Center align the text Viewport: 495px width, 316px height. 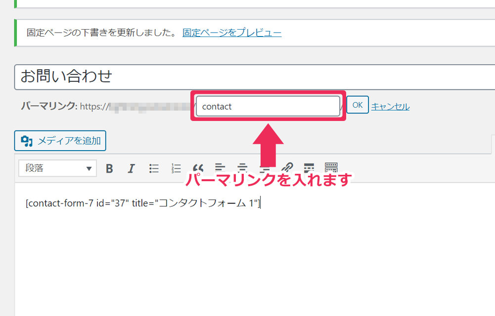pos(242,168)
